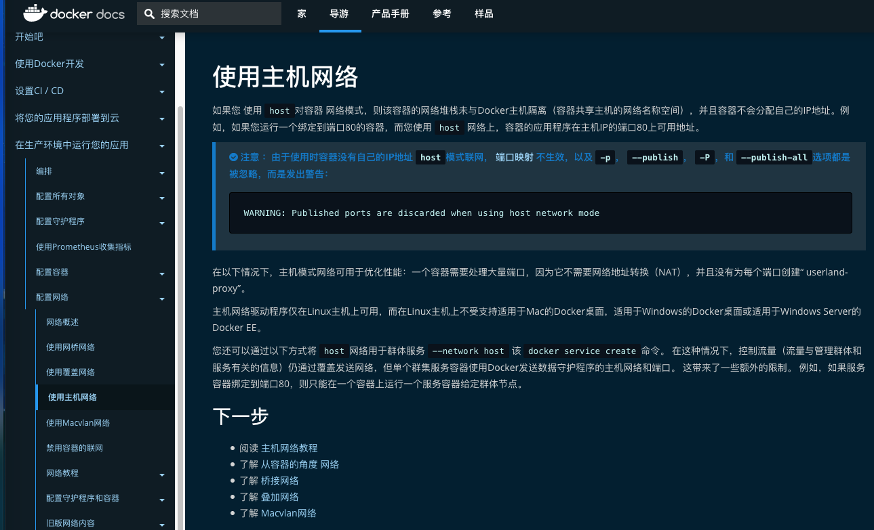Expand the 开始吧 section arrow
The height and width of the screenshot is (530, 874).
162,38
